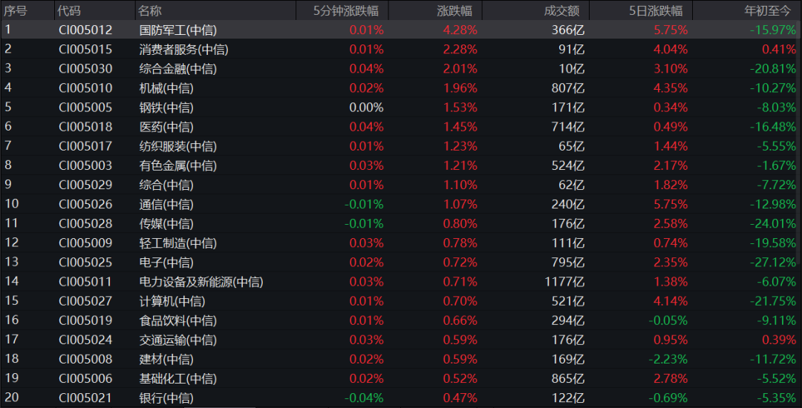Image resolution: width=802 pixels, height=408 pixels.
Task: Select the 国防军工(中信) row
Action: [x=401, y=30]
